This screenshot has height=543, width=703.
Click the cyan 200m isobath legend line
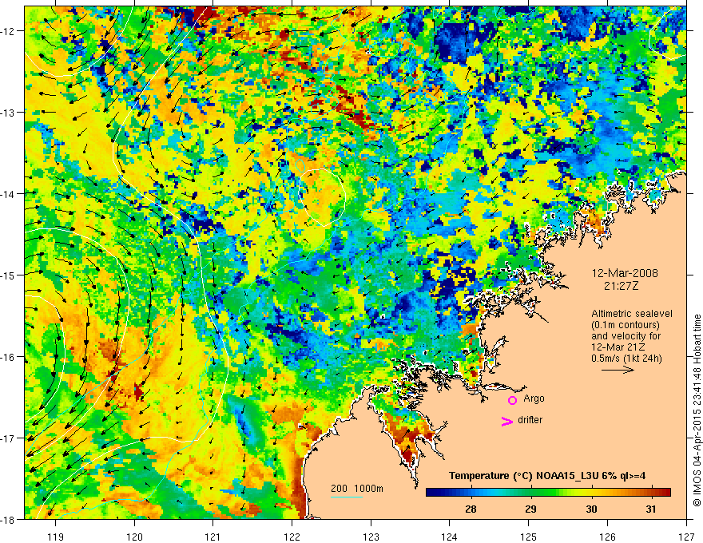(347, 497)
